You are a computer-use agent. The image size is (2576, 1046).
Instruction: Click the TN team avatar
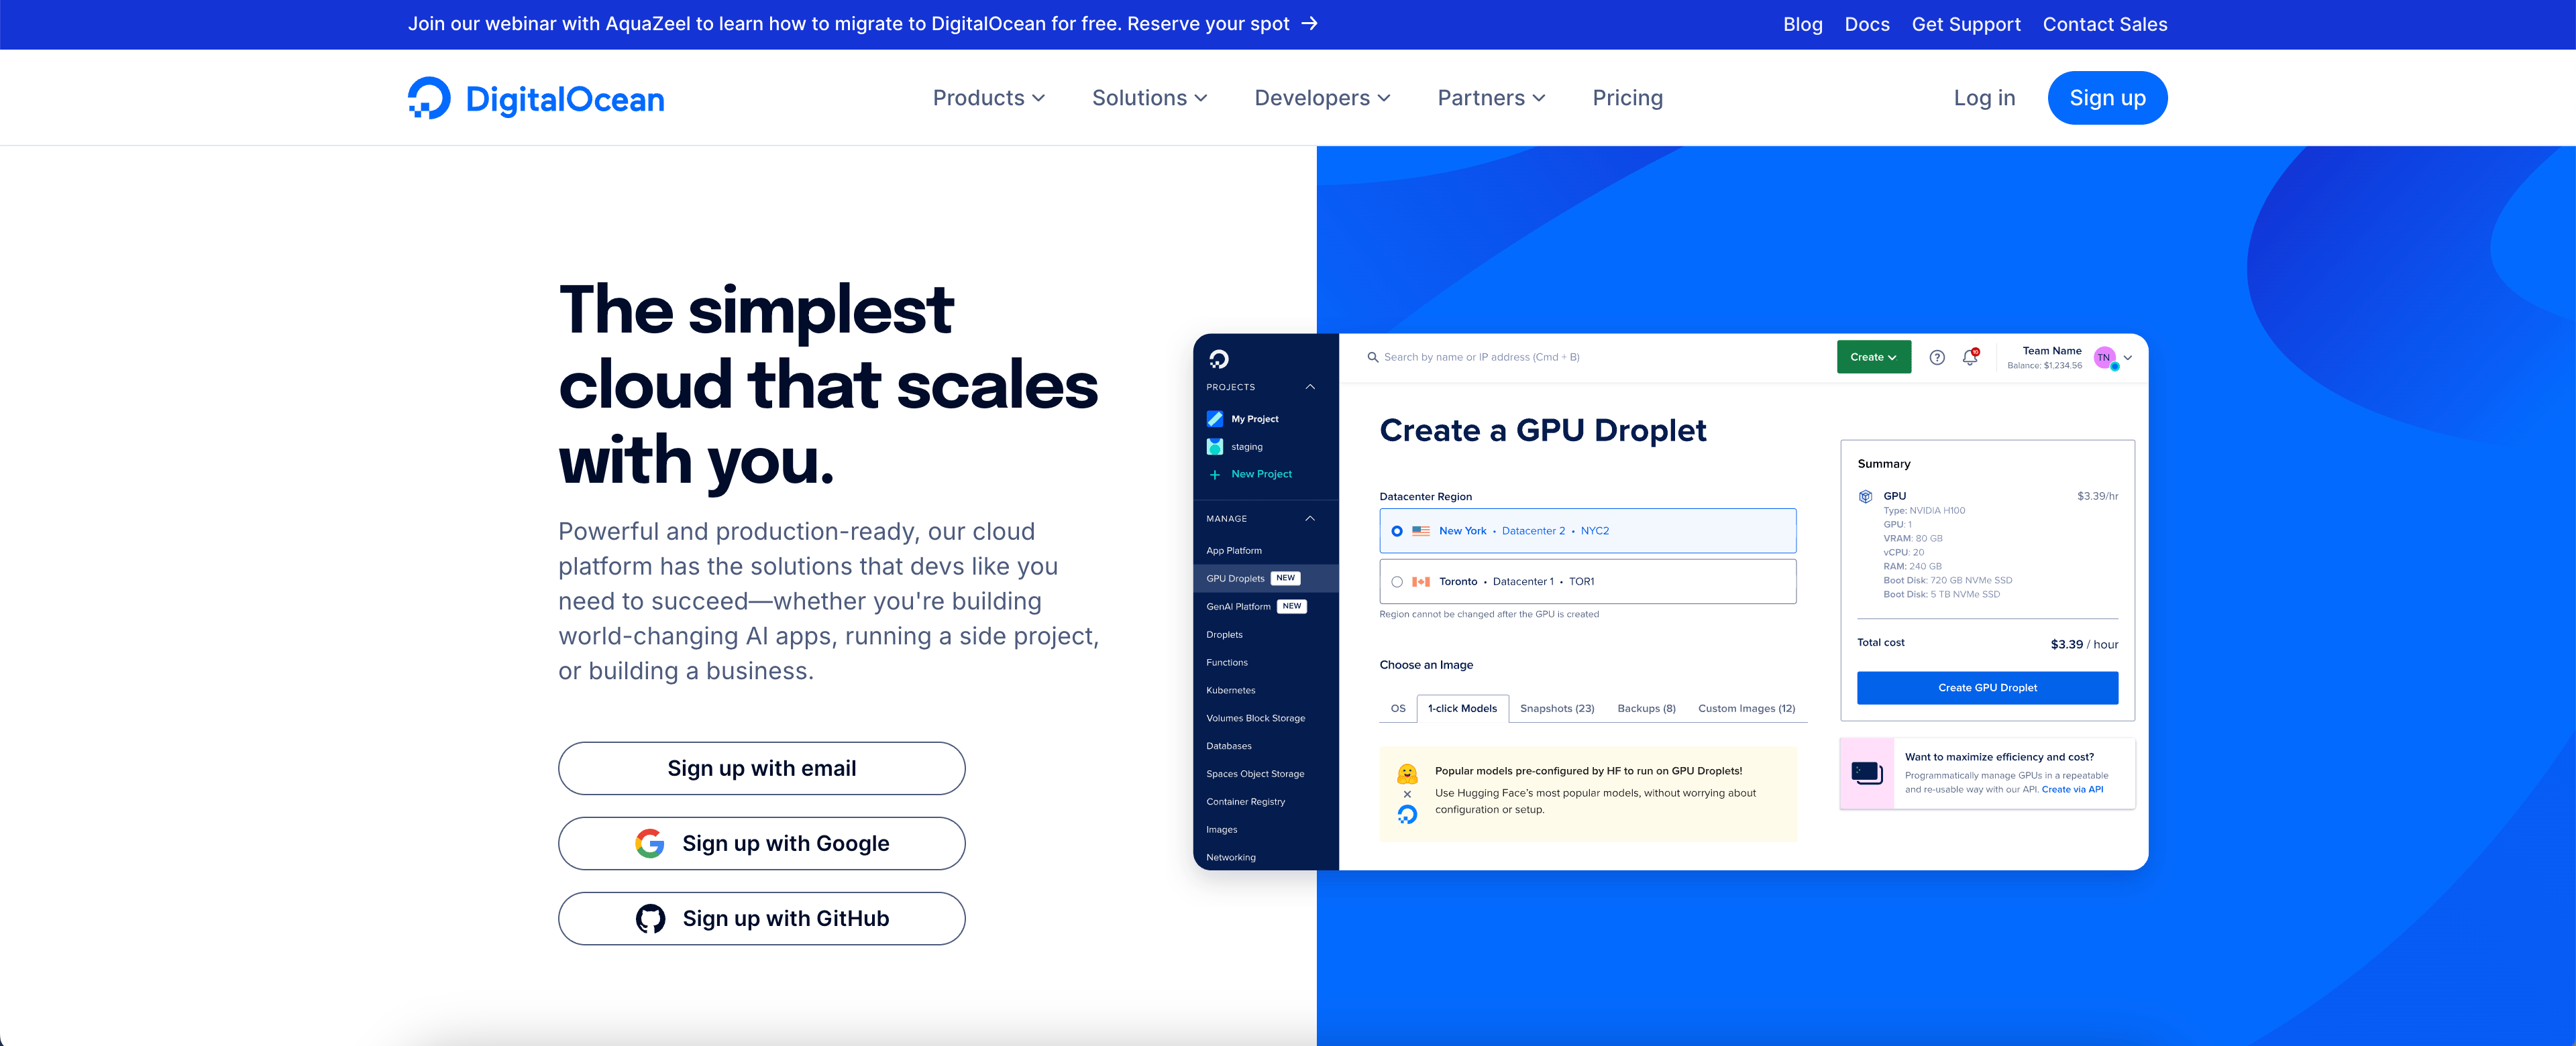click(x=2105, y=358)
